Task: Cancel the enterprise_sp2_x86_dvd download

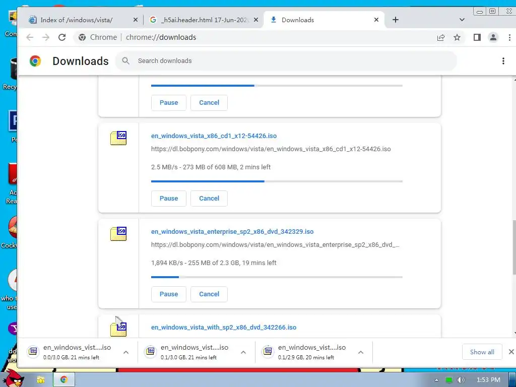Action: [209, 294]
